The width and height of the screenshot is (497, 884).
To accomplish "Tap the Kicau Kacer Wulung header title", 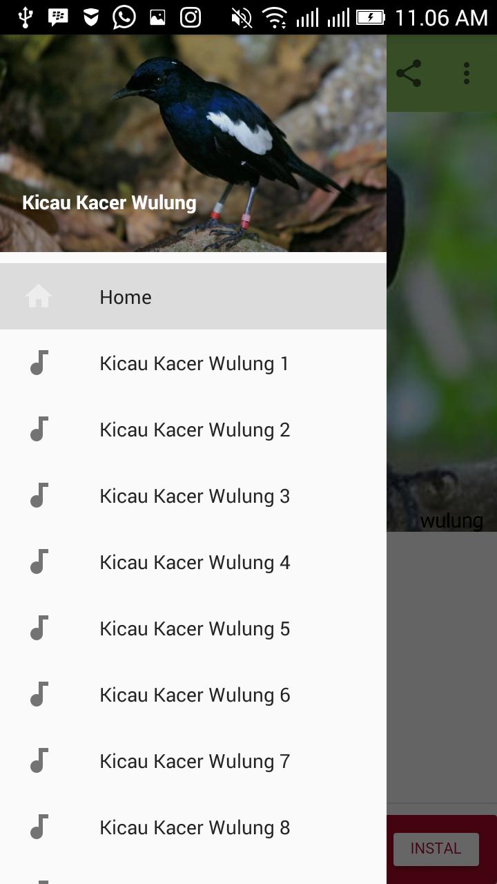I will point(109,202).
